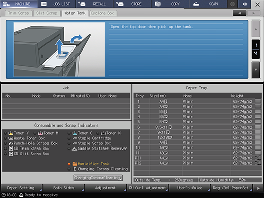The height and width of the screenshot is (198, 264).
Task: Switch to the Cyclone Box tab
Action: point(103,13)
